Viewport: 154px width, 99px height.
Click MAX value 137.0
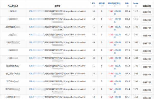point(136,89)
